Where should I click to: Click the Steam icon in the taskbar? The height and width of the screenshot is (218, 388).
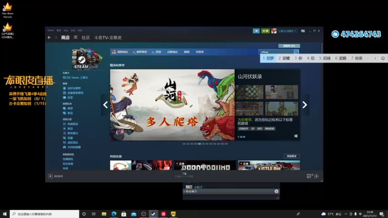[x=153, y=214]
